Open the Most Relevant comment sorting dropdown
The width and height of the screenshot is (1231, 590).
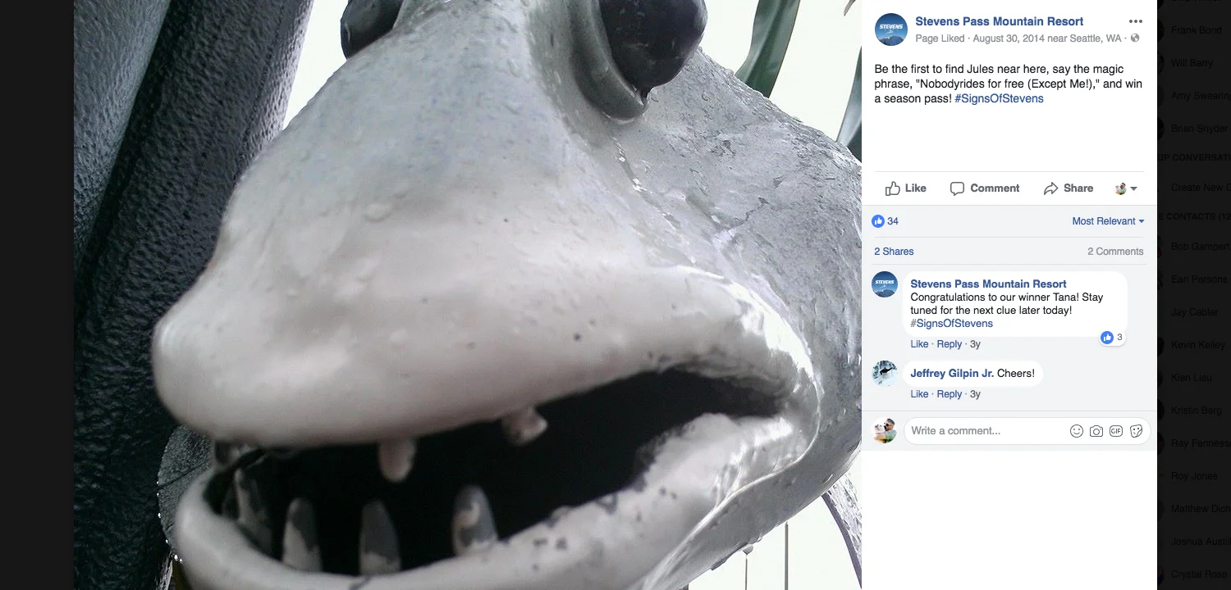(1108, 221)
